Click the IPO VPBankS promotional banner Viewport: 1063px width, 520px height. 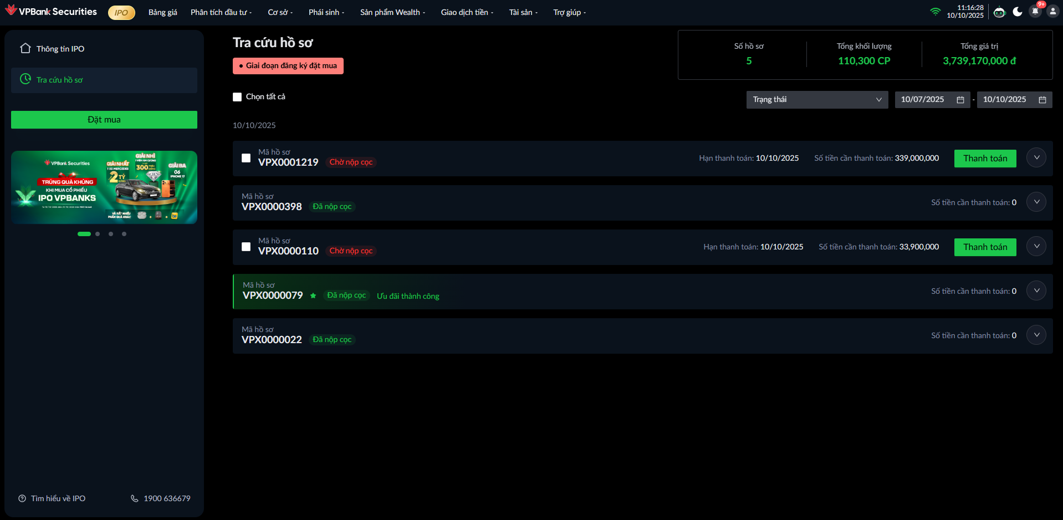pyautogui.click(x=104, y=187)
